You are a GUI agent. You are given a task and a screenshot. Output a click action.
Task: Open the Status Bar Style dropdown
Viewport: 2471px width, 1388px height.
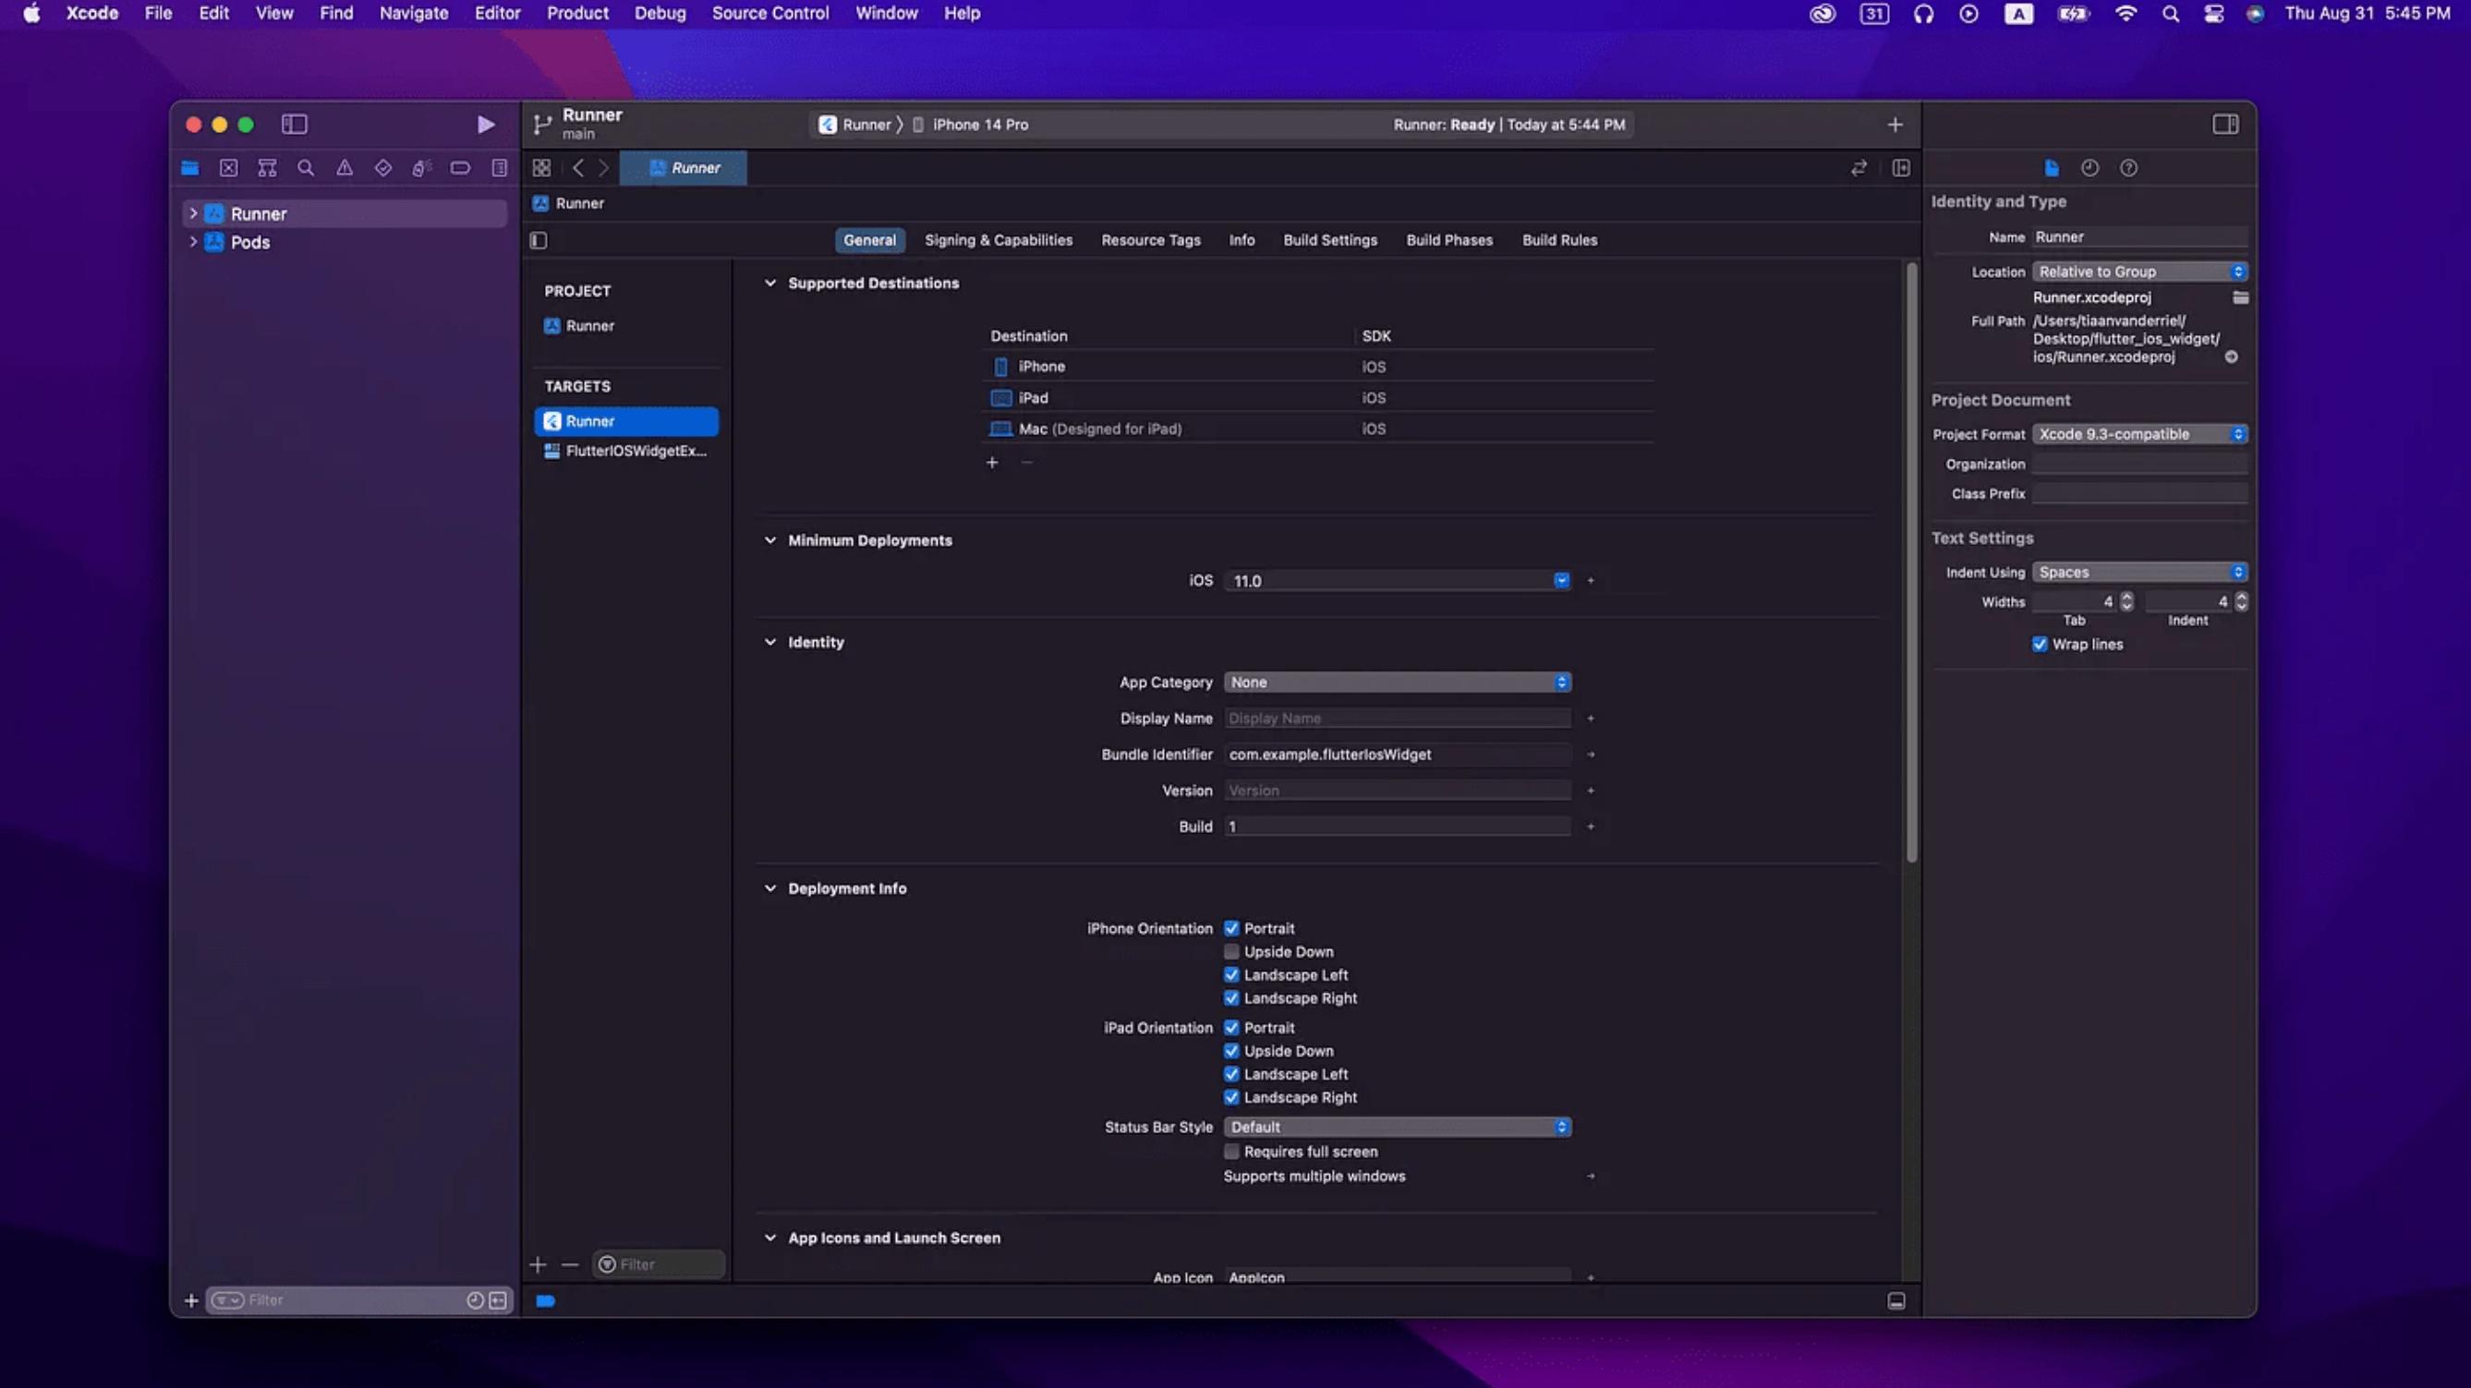pos(1397,1127)
